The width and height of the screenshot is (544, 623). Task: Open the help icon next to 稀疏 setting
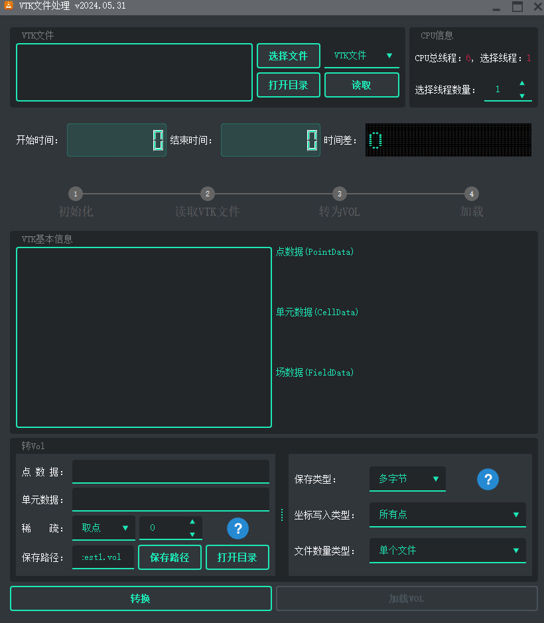[x=238, y=528]
